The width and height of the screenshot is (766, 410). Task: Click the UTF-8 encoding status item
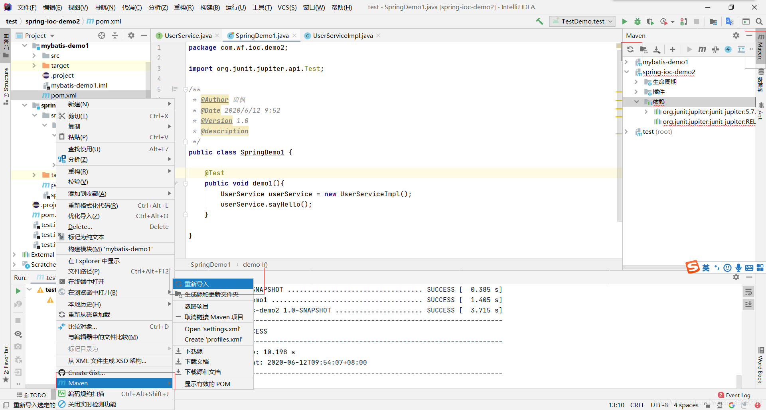(x=659, y=405)
